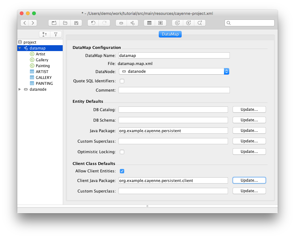Viewport: 295px width, 238px height.
Task: Click the Create DataMap toolbar icon
Action: pyautogui.click(x=132, y=23)
